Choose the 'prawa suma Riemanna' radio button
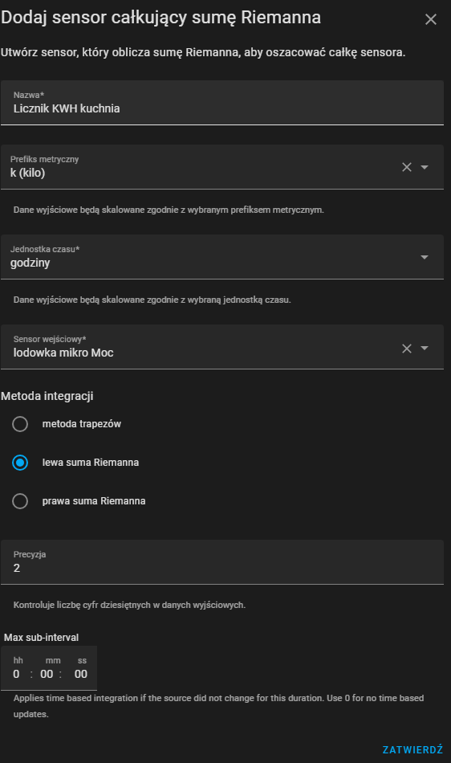 (x=20, y=500)
